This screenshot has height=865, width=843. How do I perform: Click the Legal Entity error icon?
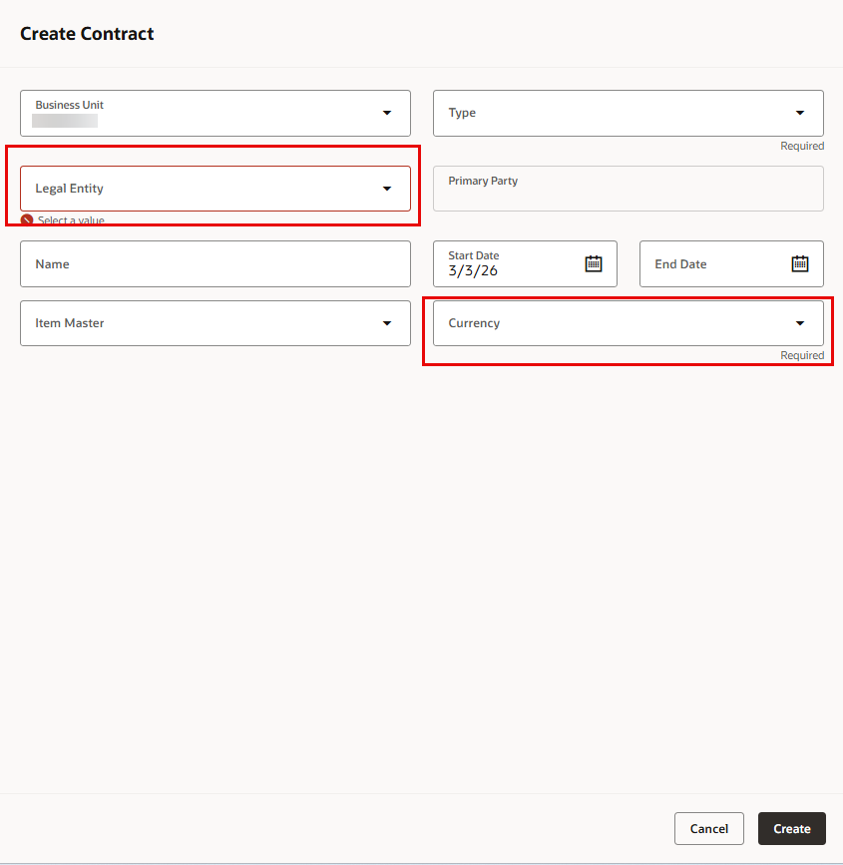(x=27, y=220)
